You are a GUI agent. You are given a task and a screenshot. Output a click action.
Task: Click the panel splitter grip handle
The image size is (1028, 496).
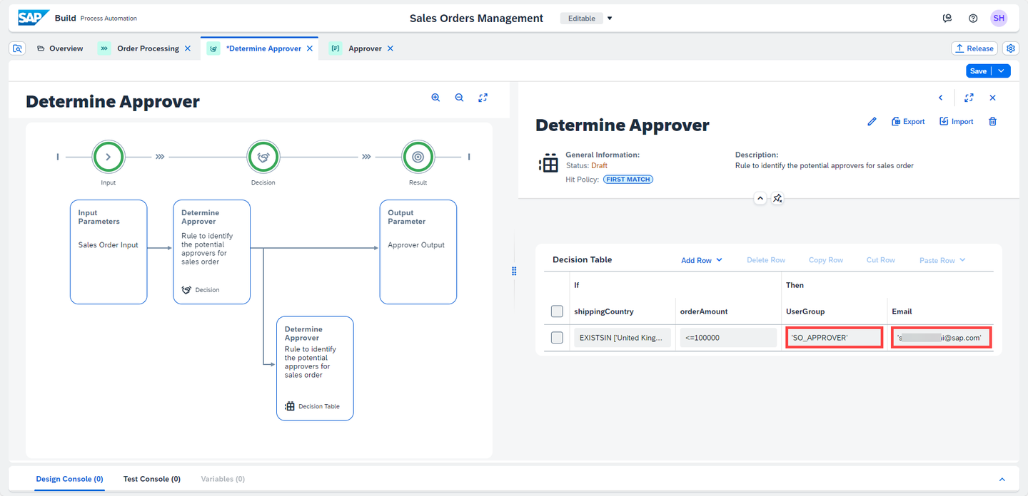point(514,272)
